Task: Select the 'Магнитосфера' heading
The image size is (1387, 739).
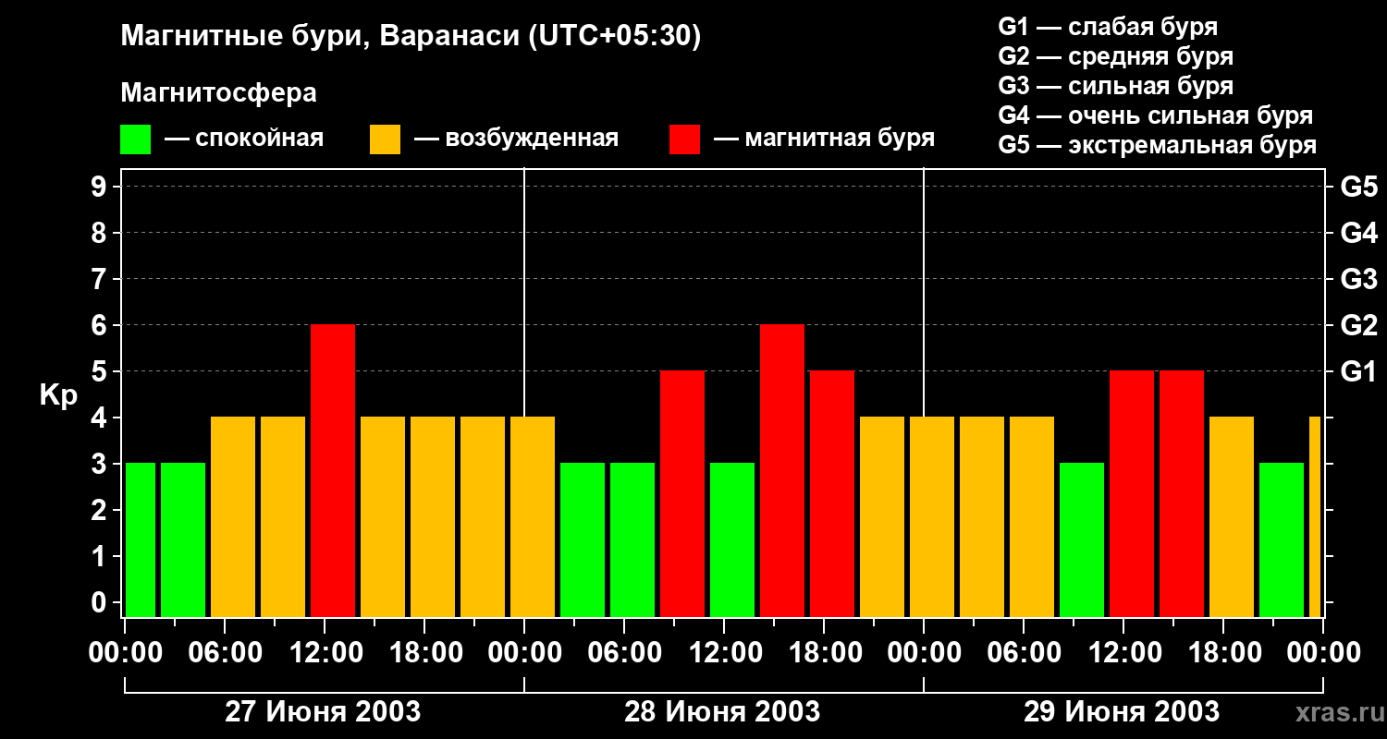Action: click(218, 93)
